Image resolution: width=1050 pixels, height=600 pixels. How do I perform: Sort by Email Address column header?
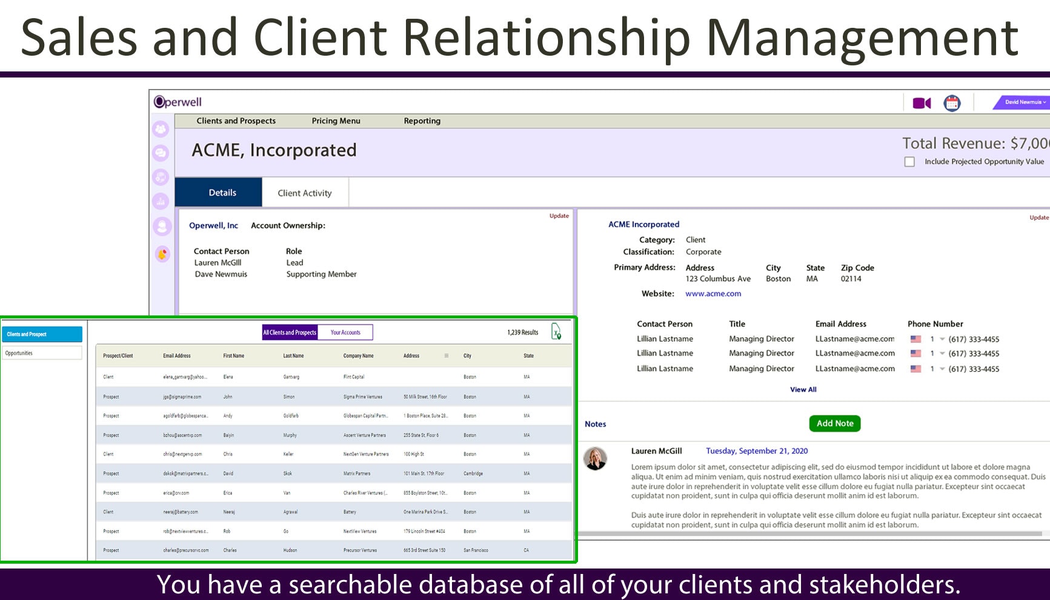coord(177,355)
